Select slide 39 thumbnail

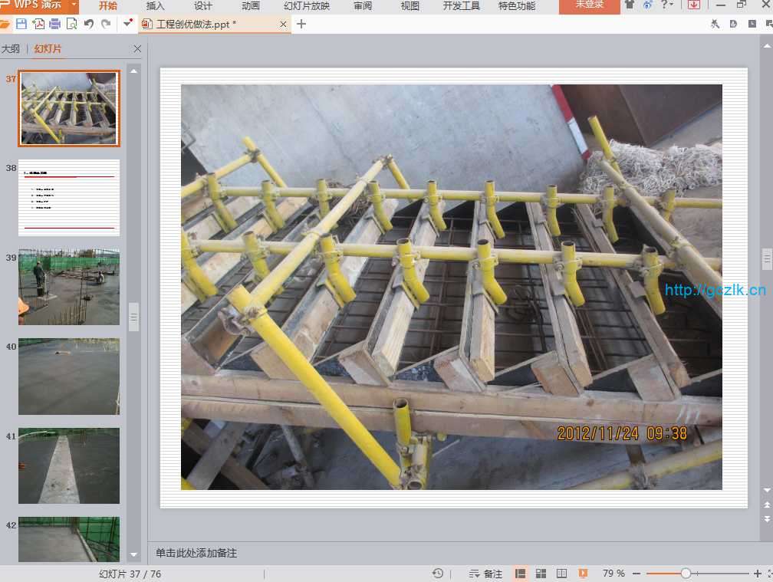pyautogui.click(x=69, y=286)
